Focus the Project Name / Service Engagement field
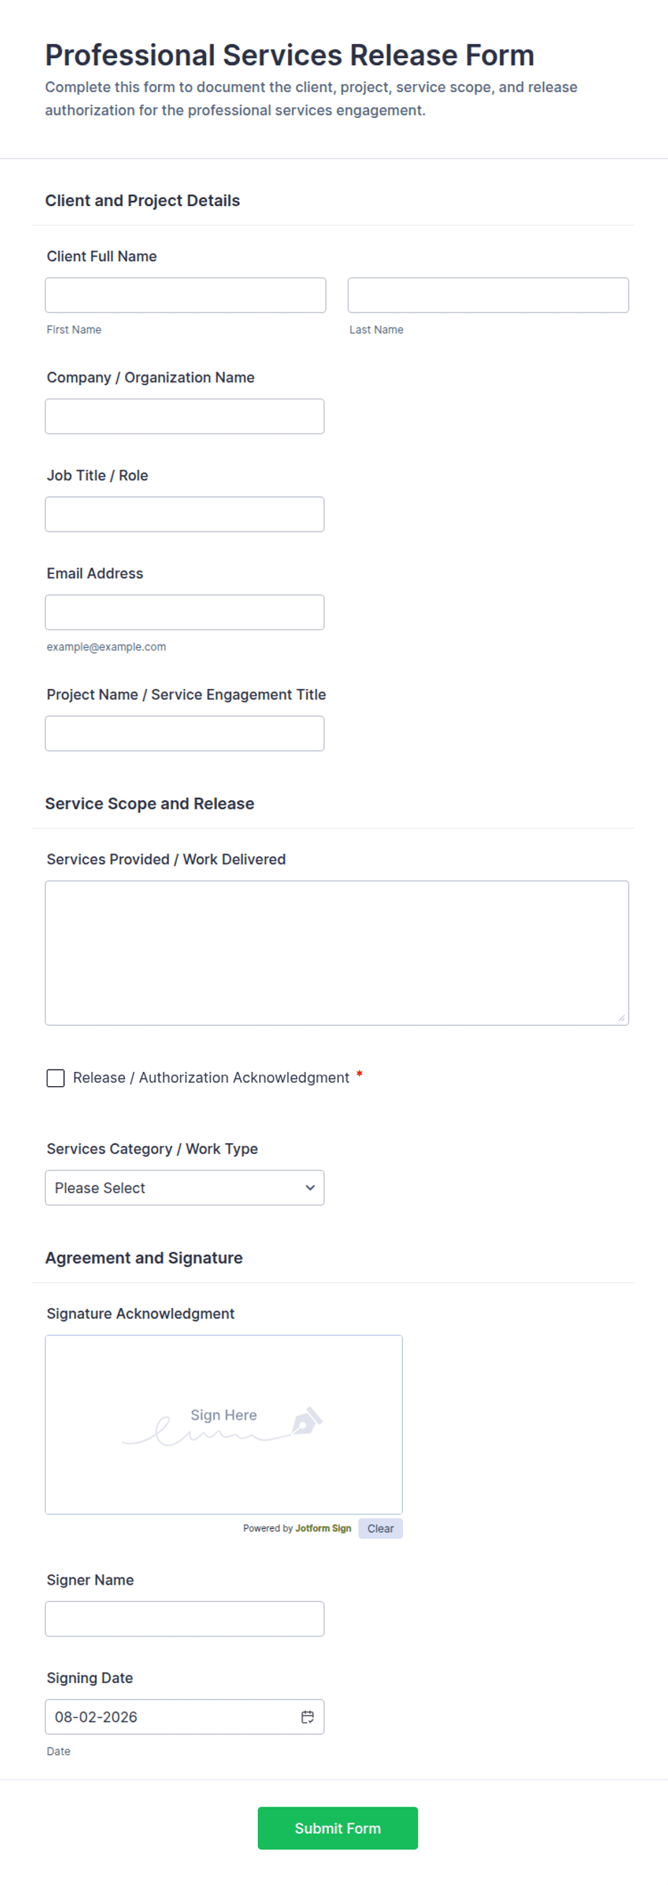The width and height of the screenshot is (668, 1885). pos(185,733)
